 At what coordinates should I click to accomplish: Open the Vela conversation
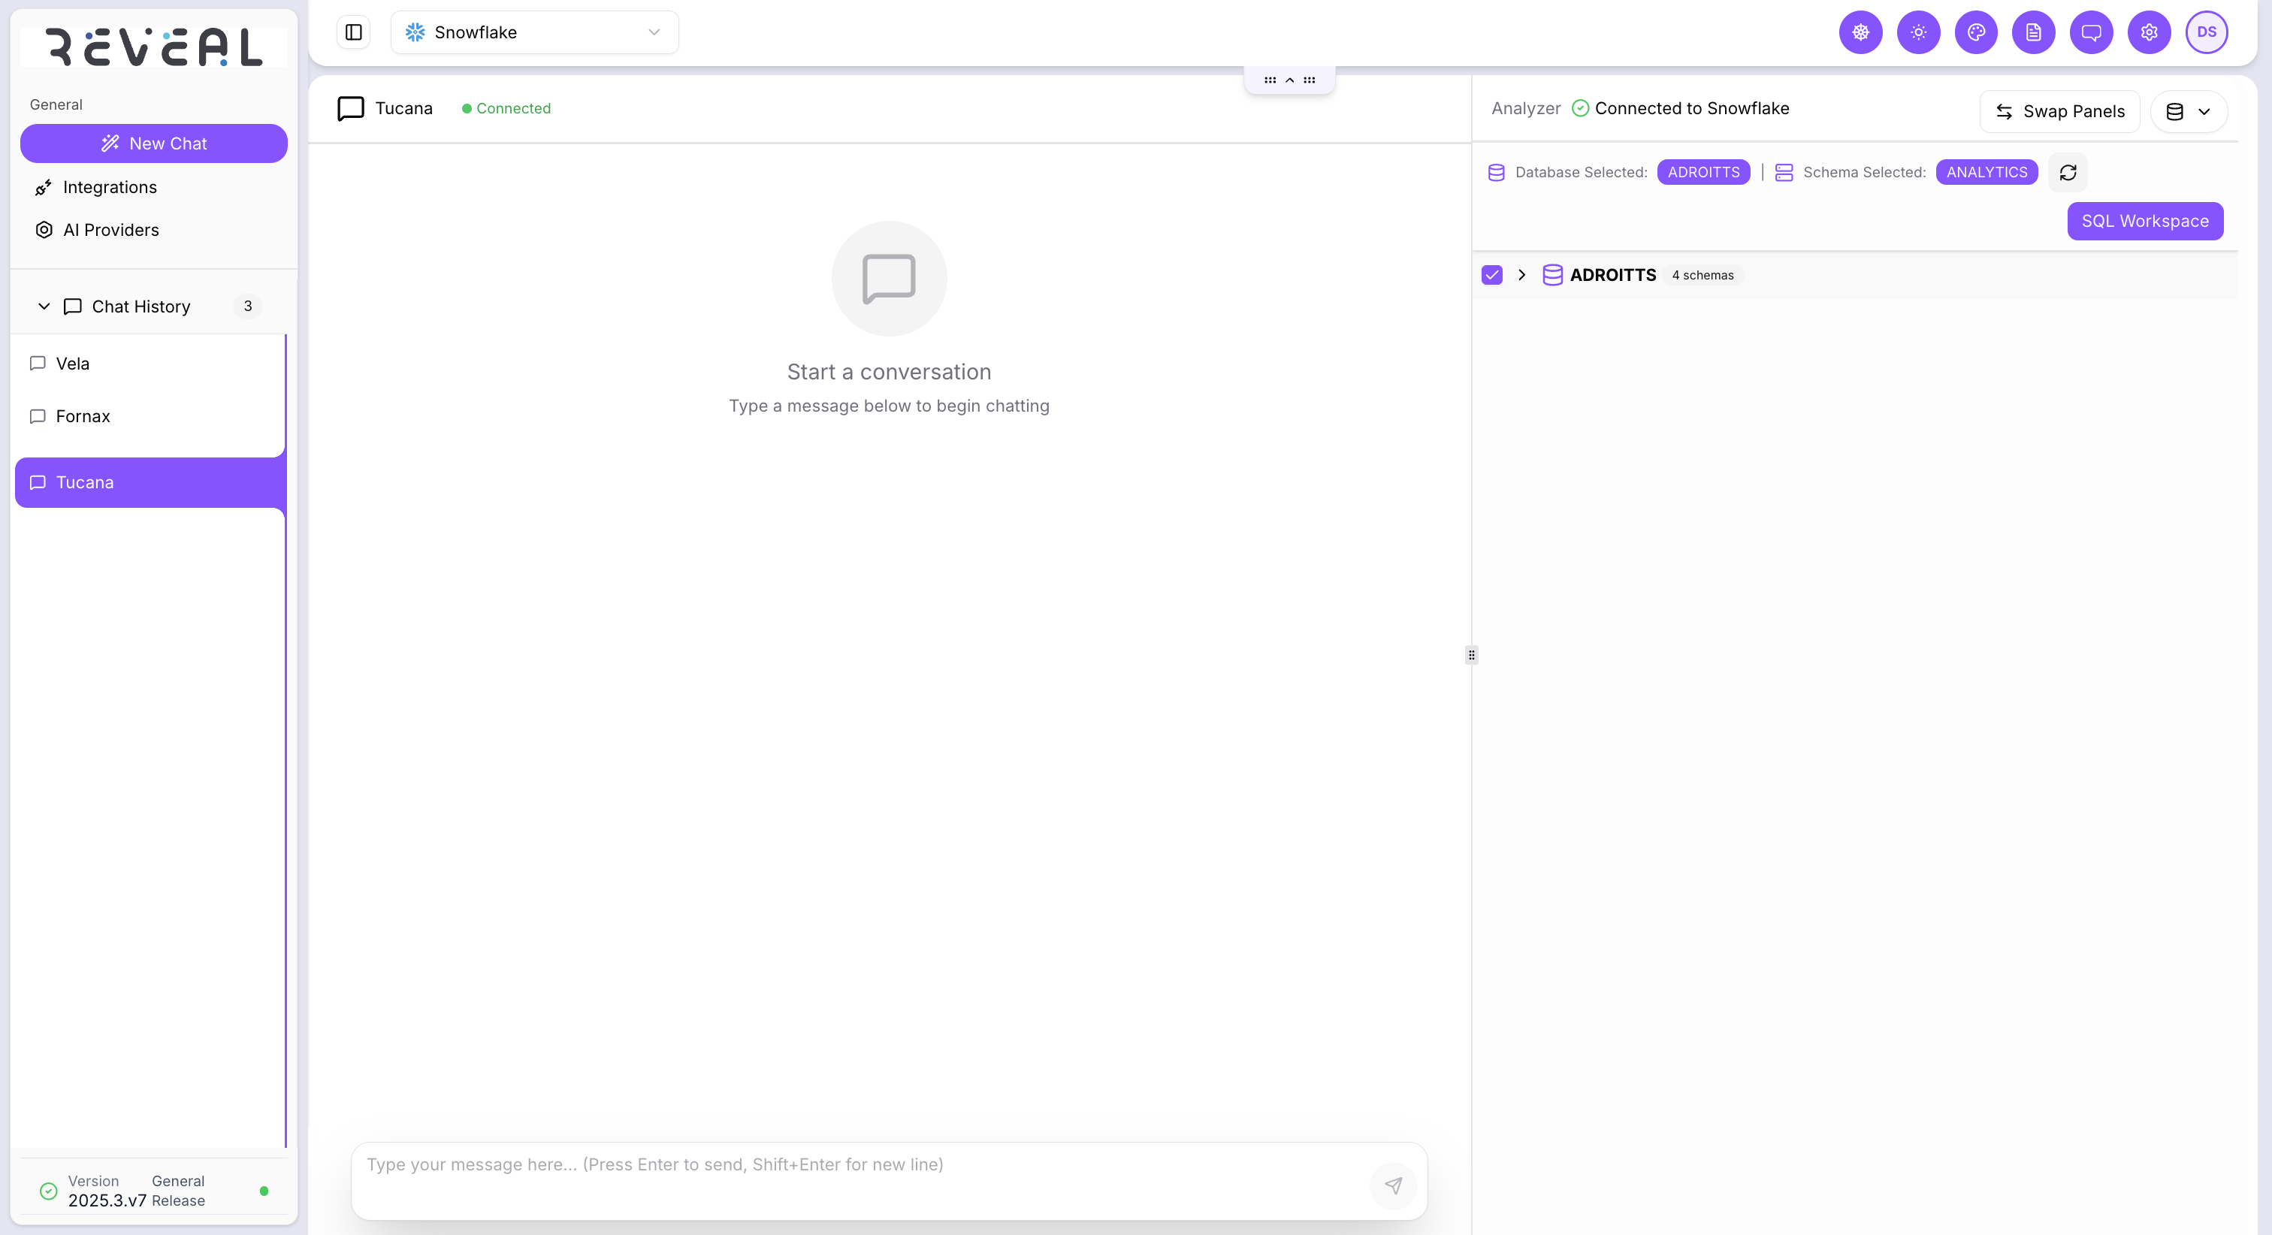[x=72, y=363]
